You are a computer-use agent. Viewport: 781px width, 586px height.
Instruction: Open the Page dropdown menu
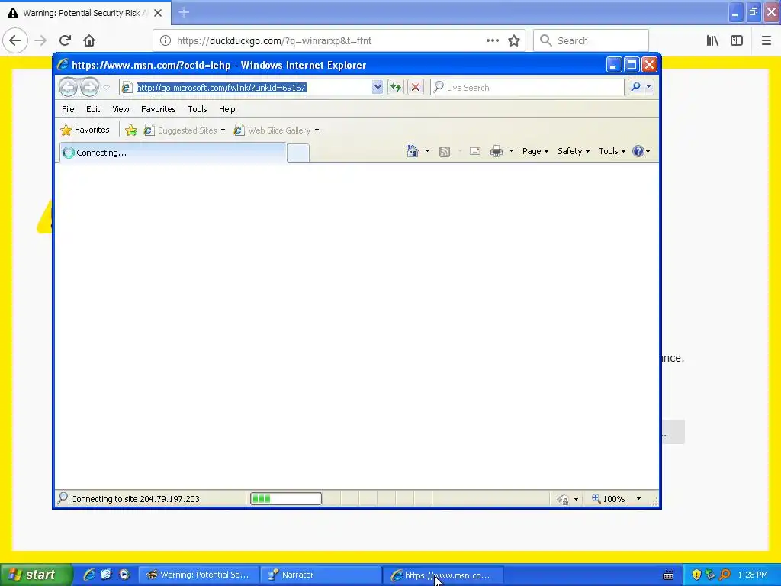tap(535, 151)
